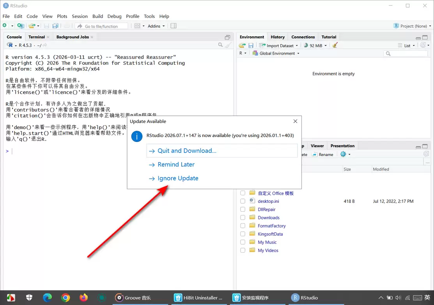Open Microsoft Edge from taskbar
The image size is (434, 305).
coord(47,298)
